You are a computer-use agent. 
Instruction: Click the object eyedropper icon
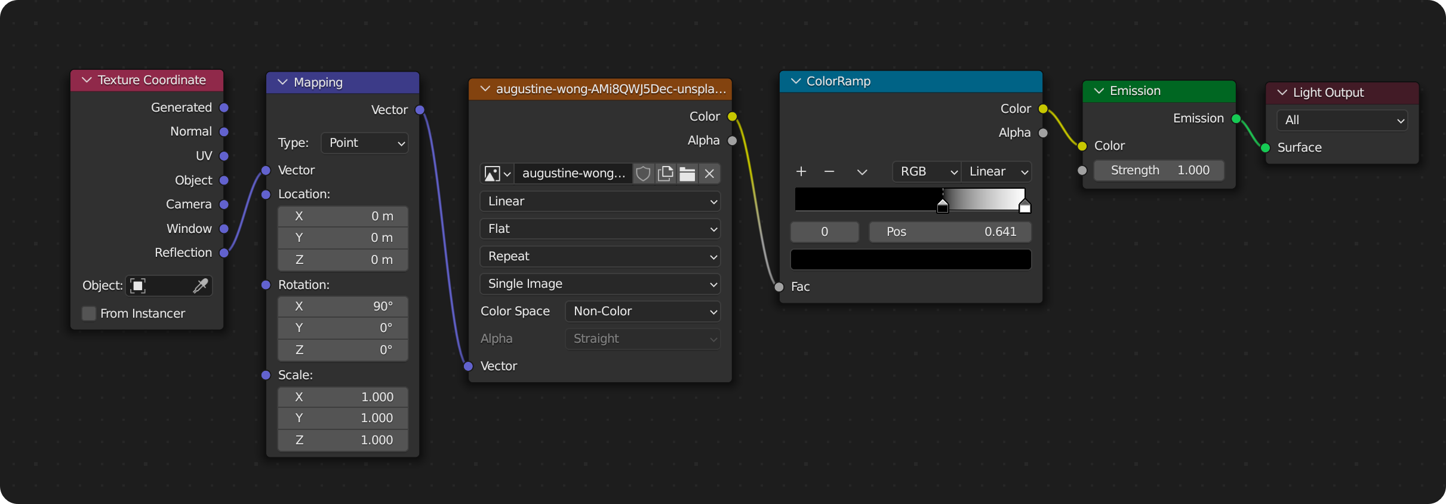click(x=201, y=285)
